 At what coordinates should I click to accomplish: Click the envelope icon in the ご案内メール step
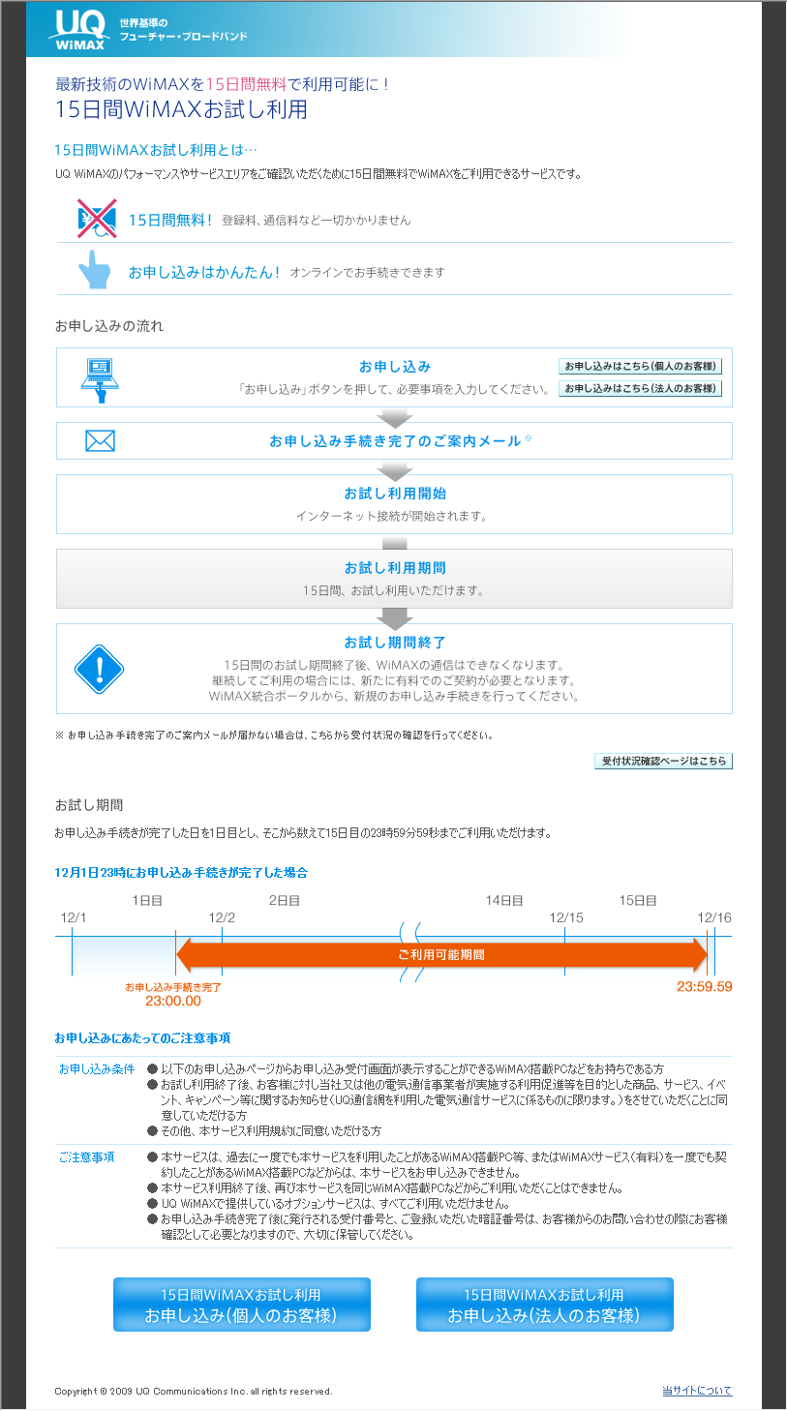point(100,441)
